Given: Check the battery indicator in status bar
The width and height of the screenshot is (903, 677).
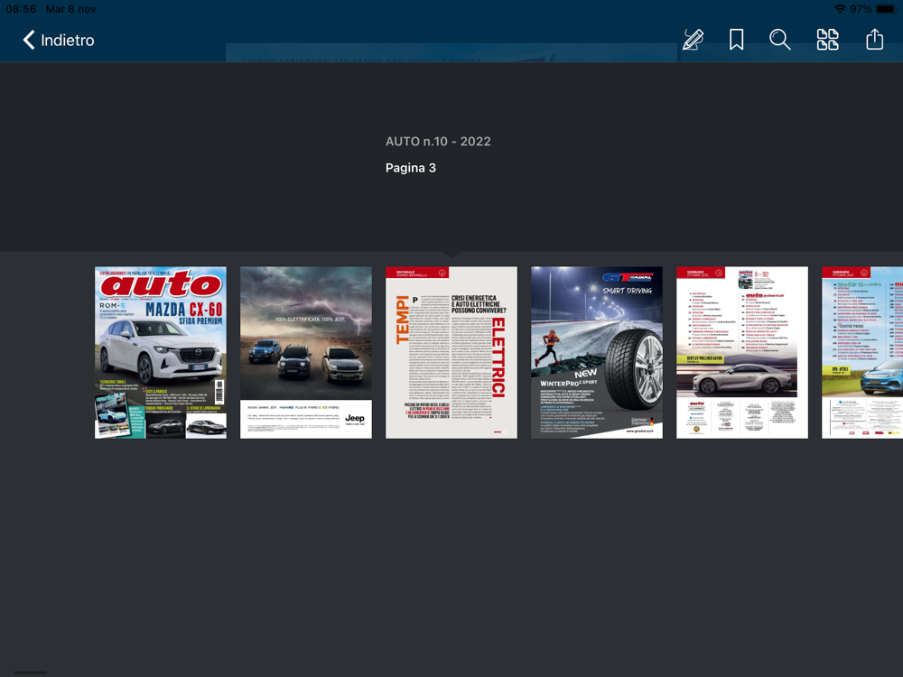Looking at the screenshot, I should pyautogui.click(x=886, y=9).
